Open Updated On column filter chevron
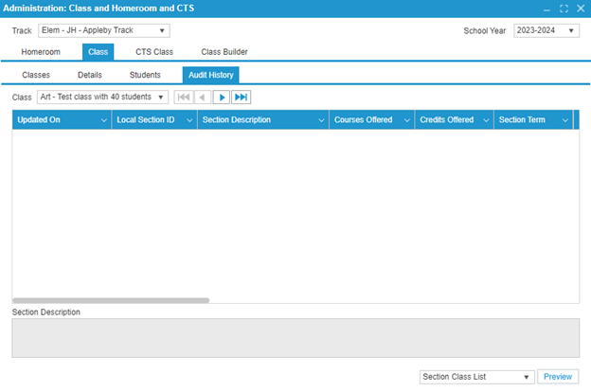The height and width of the screenshot is (392, 591). click(104, 121)
